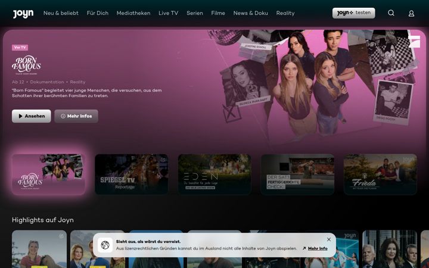Image resolution: width=429 pixels, height=268 pixels.
Task: Click the Born Famous title logo
Action: click(x=26, y=65)
